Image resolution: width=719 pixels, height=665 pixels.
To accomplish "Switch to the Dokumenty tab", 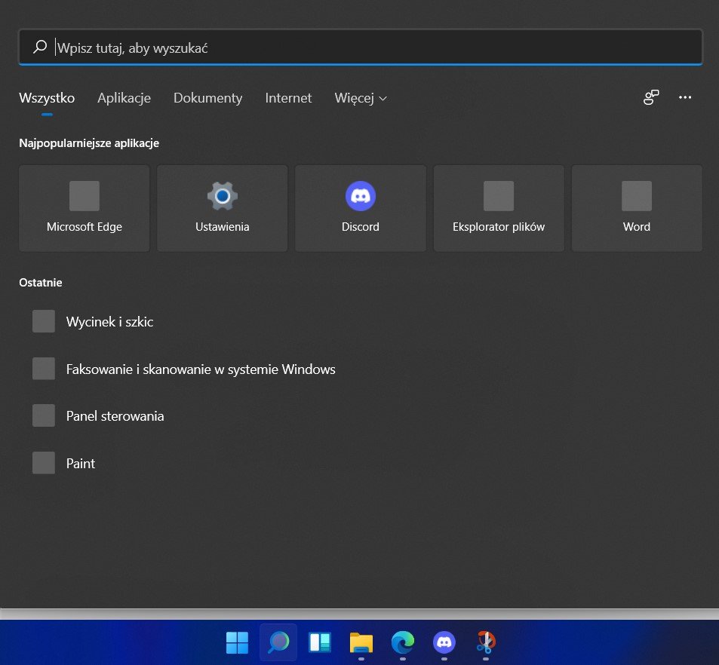I will pos(207,98).
